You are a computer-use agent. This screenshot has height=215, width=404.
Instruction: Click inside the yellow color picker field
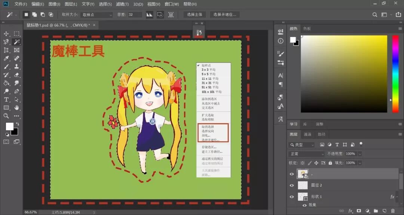coord(344,74)
